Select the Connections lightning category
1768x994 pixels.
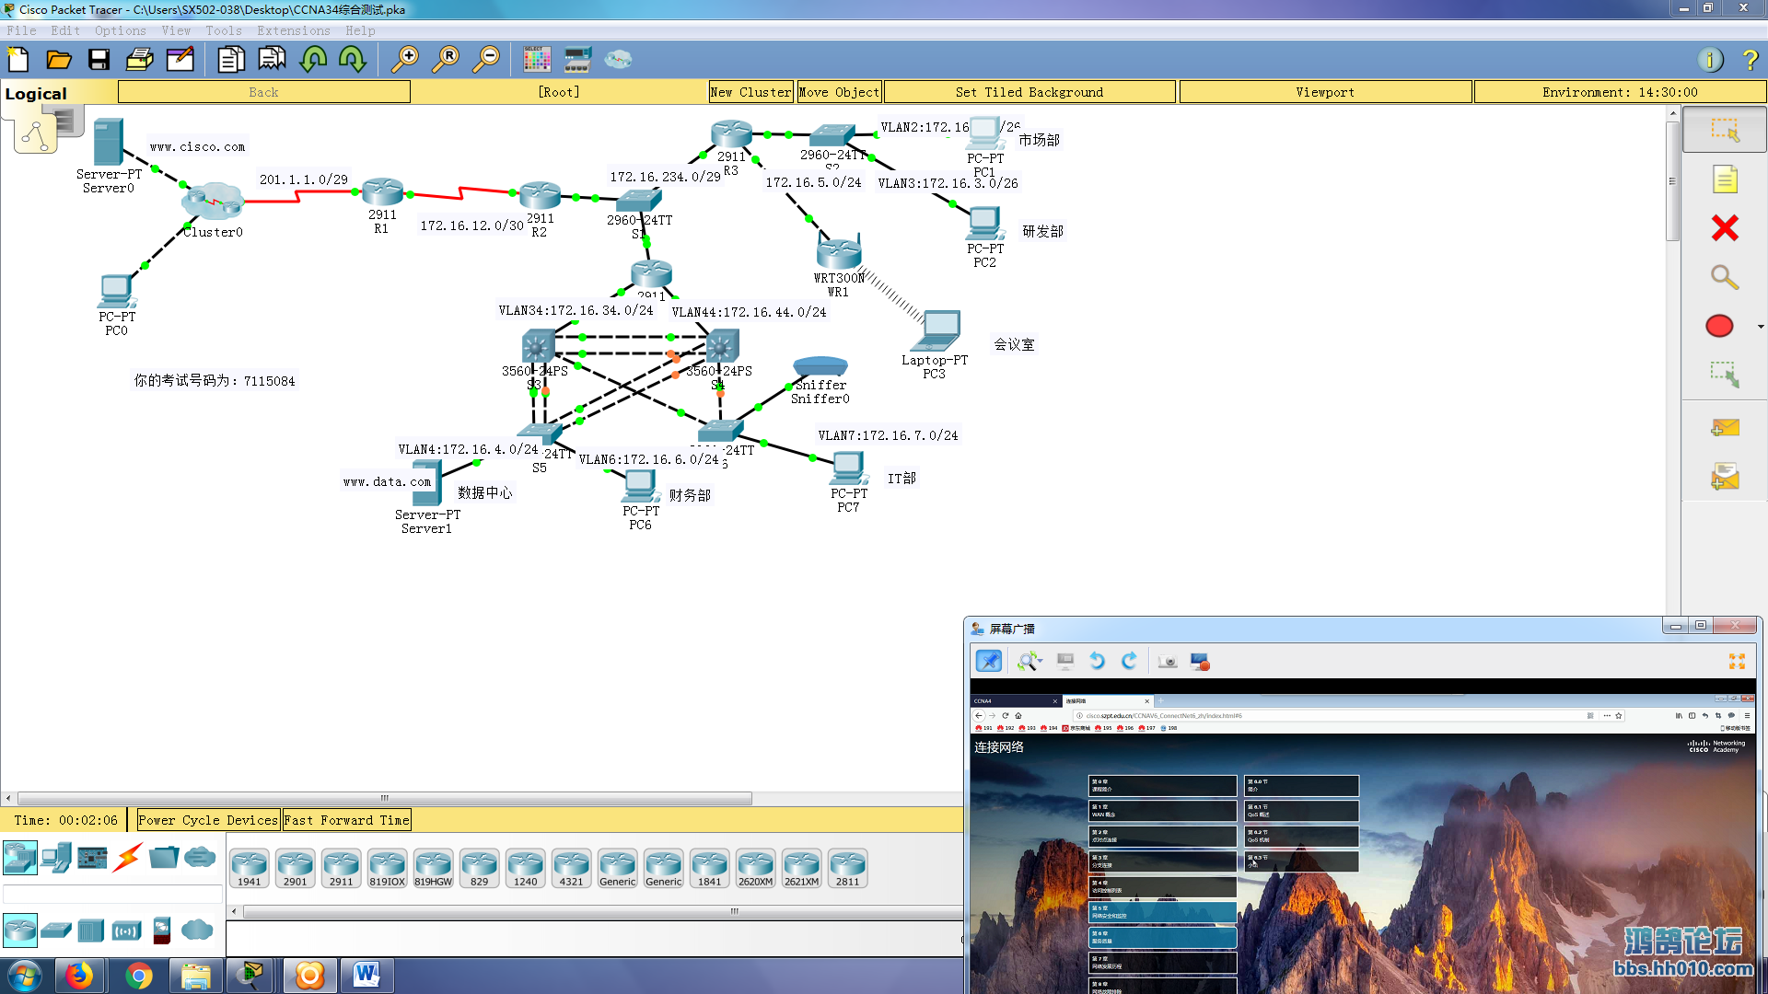pyautogui.click(x=128, y=858)
